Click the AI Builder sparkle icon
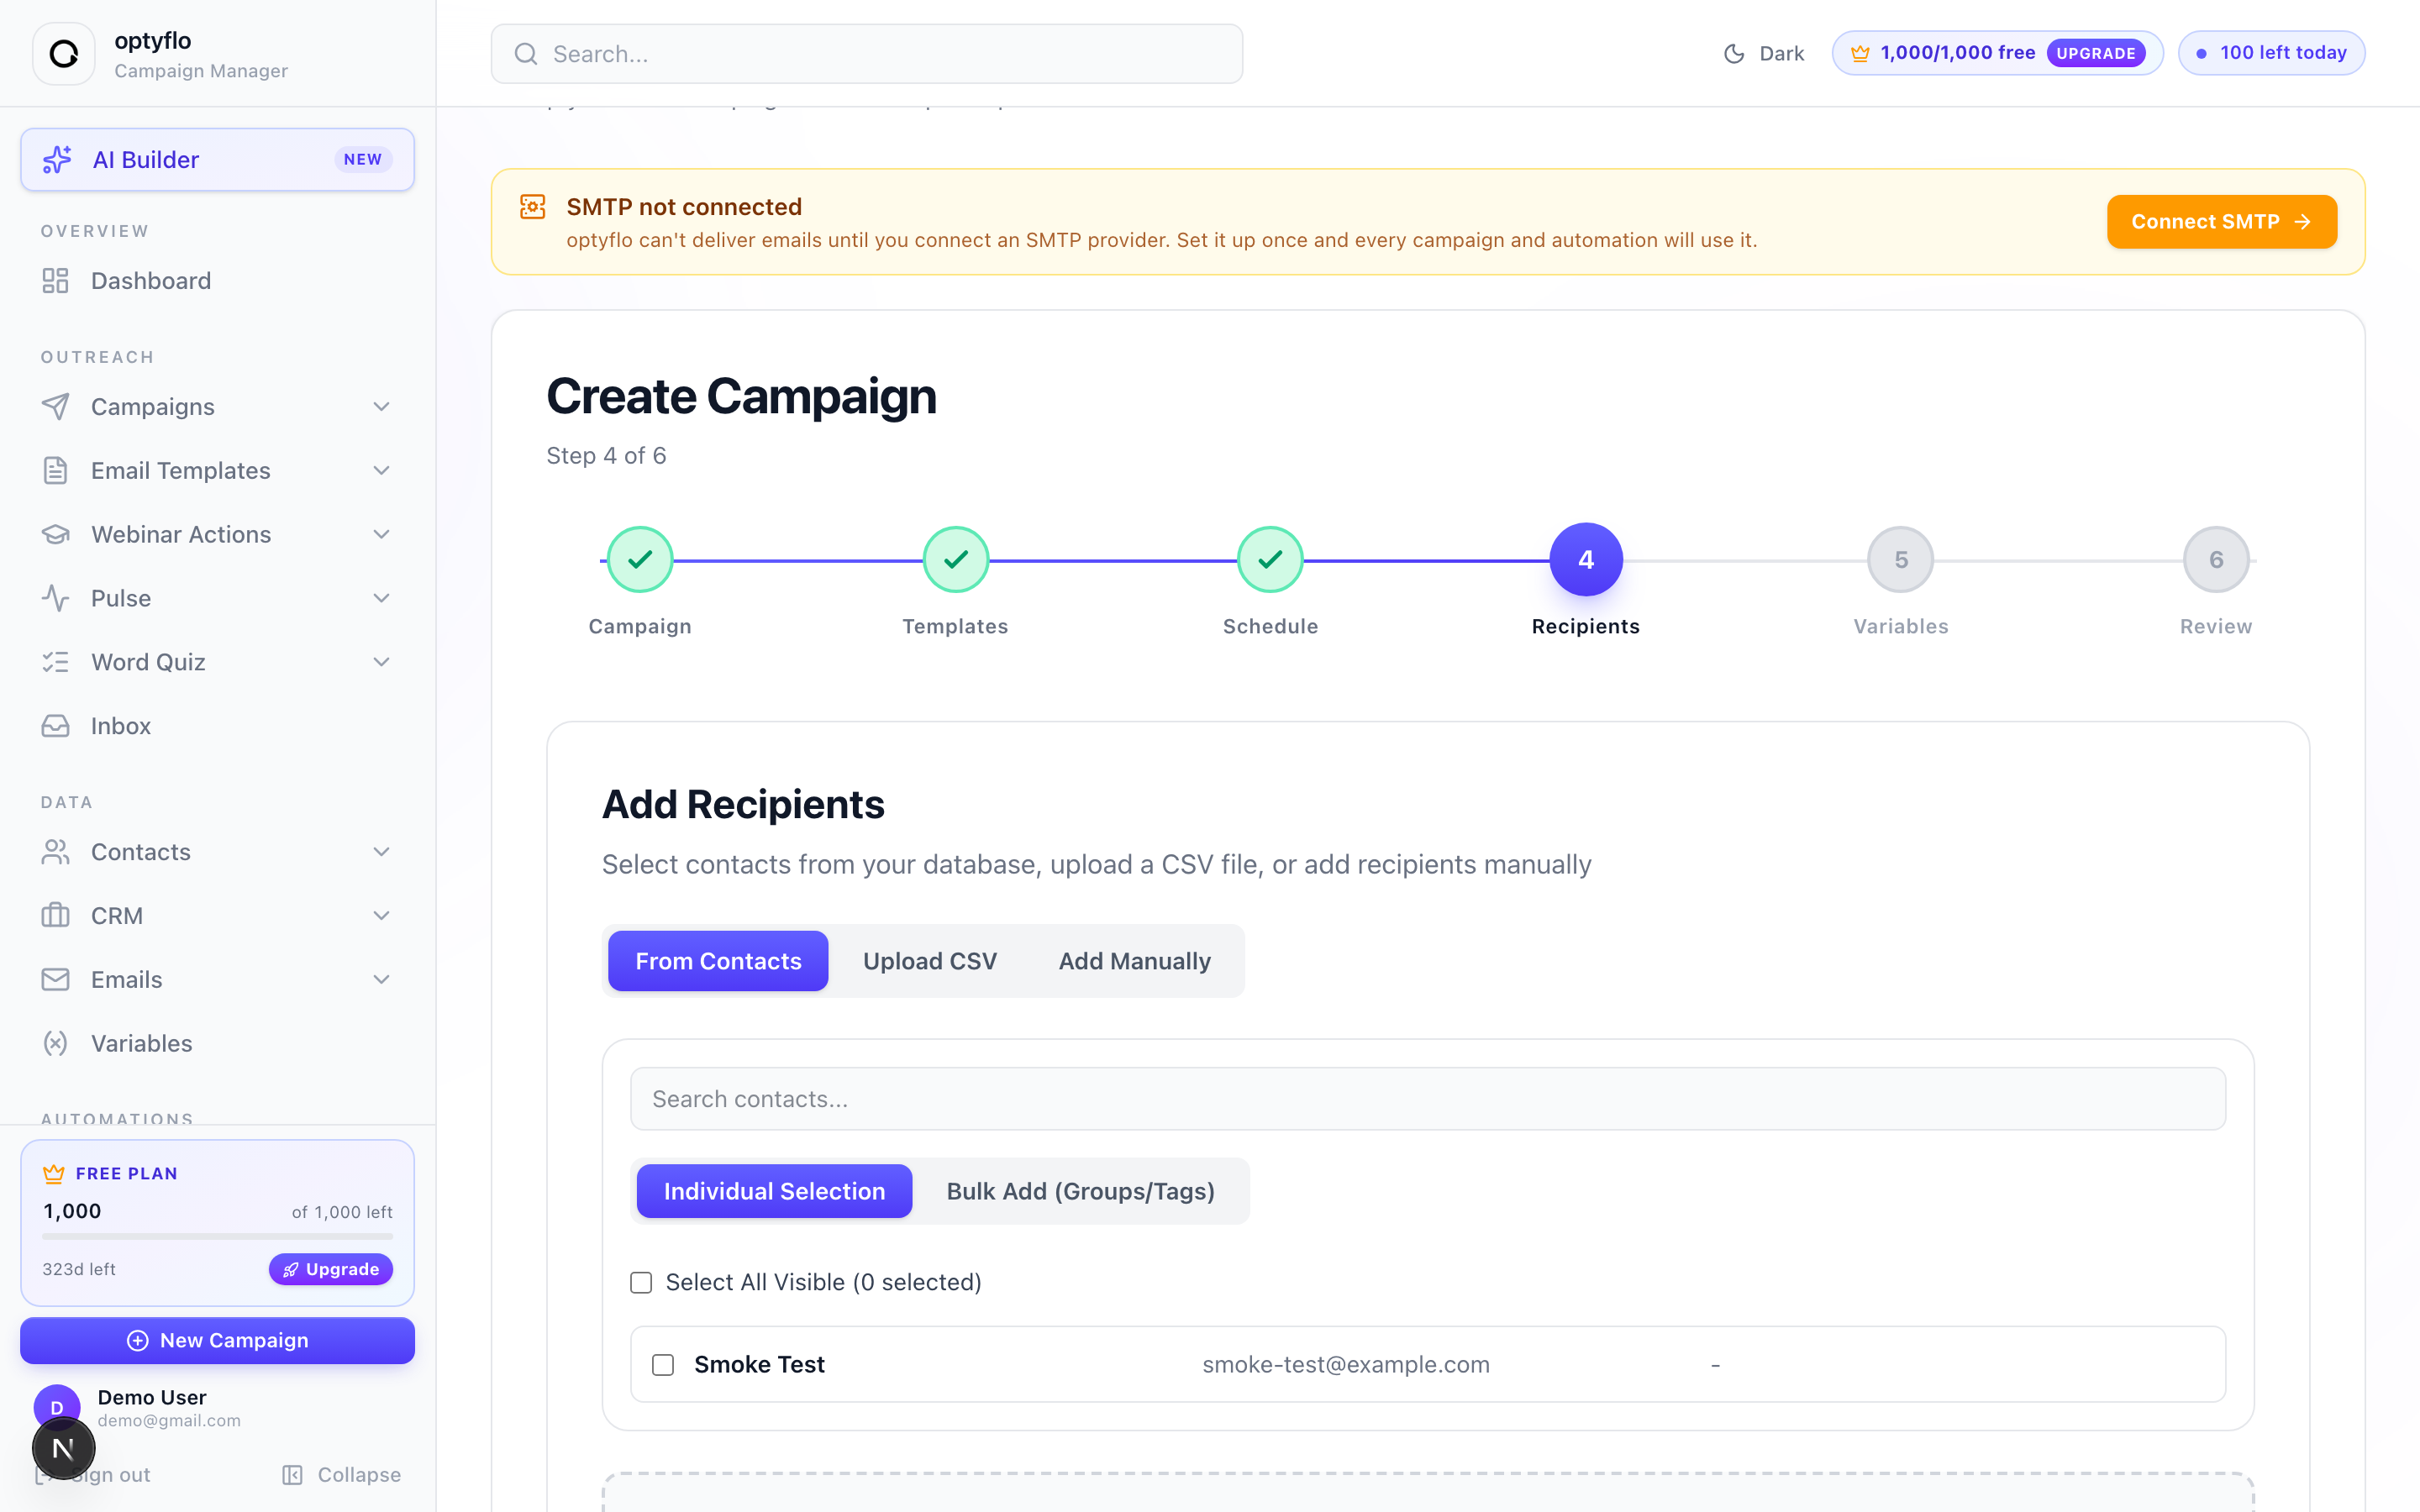Image resolution: width=2420 pixels, height=1512 pixels. tap(57, 159)
